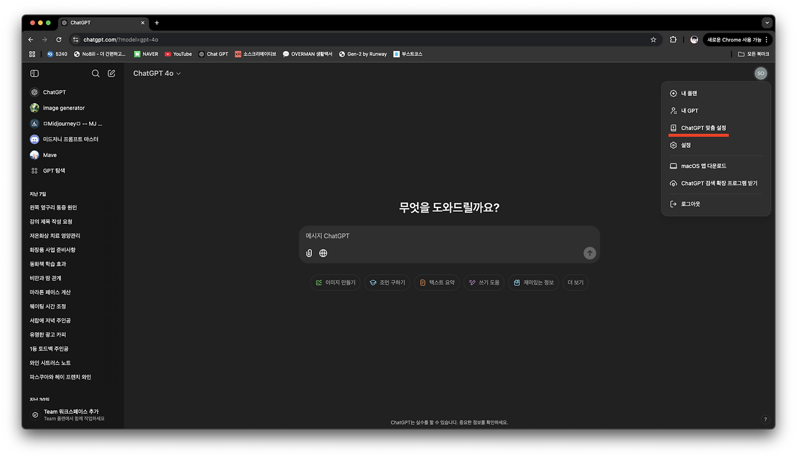Open the OVERMAN 생활백서 bookmark

tap(308, 54)
